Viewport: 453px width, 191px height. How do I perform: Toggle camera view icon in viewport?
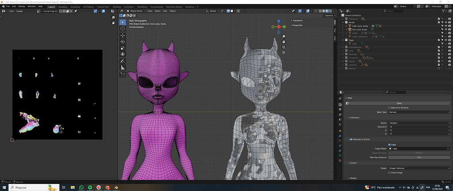(284, 47)
